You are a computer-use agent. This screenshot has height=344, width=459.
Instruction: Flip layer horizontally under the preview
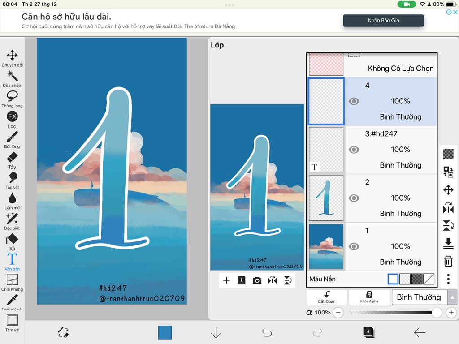[x=272, y=280]
